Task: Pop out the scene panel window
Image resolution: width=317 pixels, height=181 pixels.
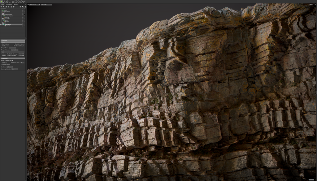Action: pyautogui.click(x=26, y=4)
